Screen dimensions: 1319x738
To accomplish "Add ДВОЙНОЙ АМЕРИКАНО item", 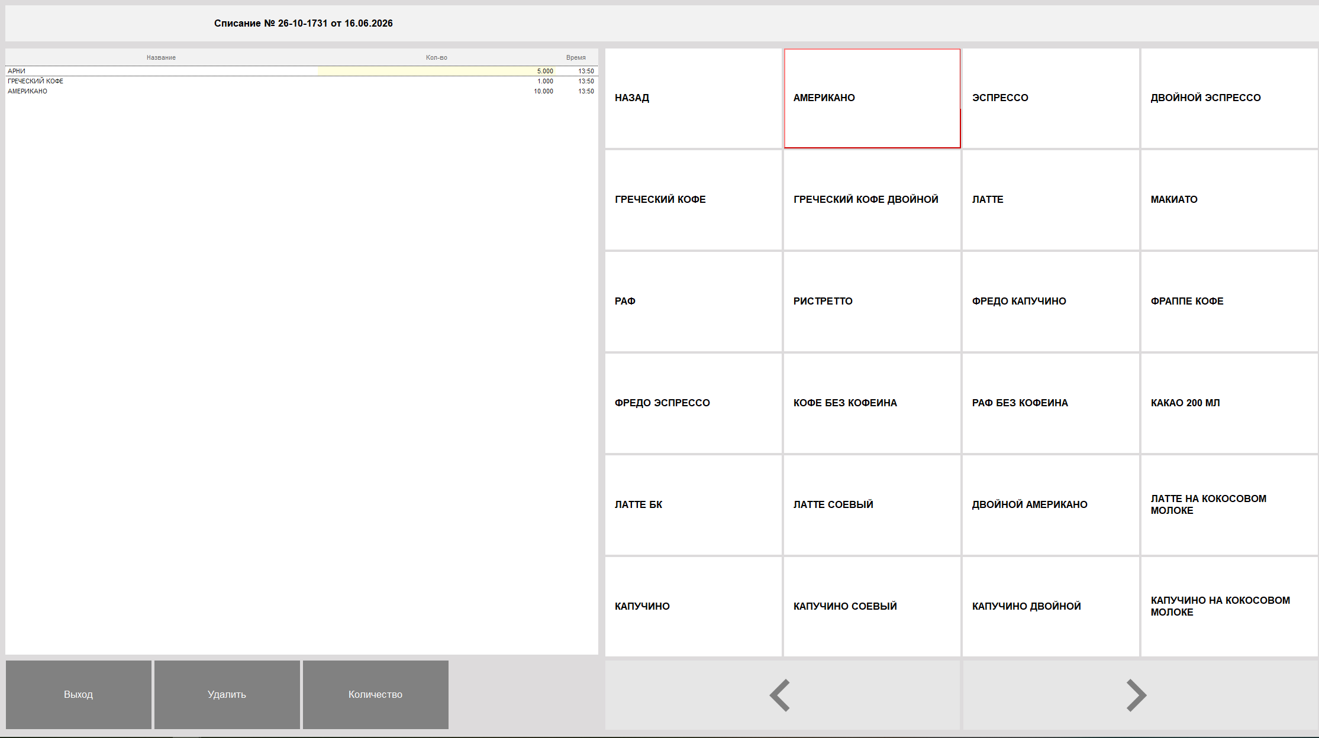I will 1050,505.
